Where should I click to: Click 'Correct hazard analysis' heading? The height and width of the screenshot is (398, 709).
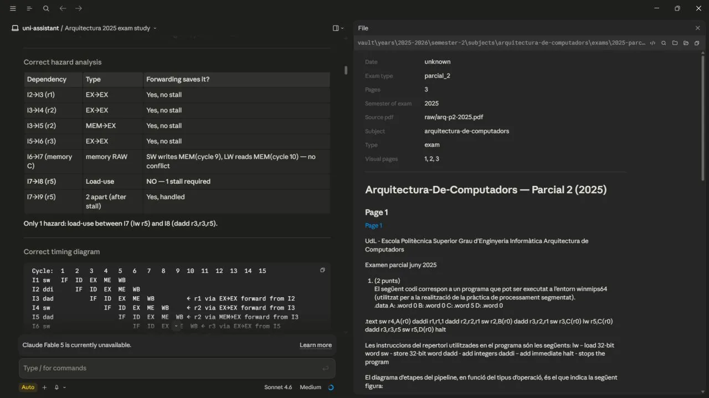point(63,62)
